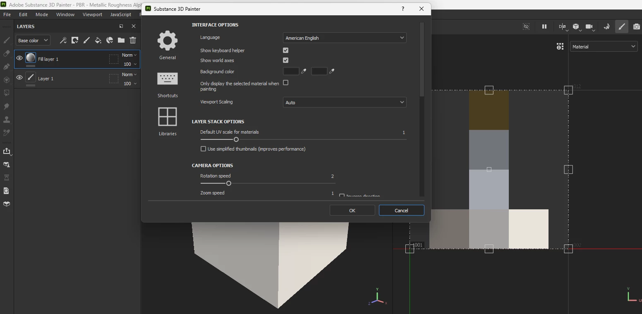Viewport: 642px width, 314px height.
Task: Open Layer 1 opacity 100 dropdown
Action: (130, 84)
